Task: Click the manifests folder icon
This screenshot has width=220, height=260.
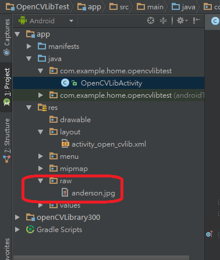Action: coord(42,47)
